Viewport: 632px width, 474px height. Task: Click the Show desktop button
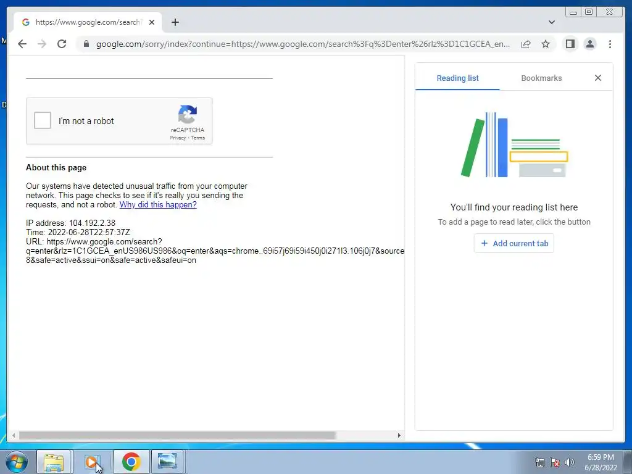628,462
